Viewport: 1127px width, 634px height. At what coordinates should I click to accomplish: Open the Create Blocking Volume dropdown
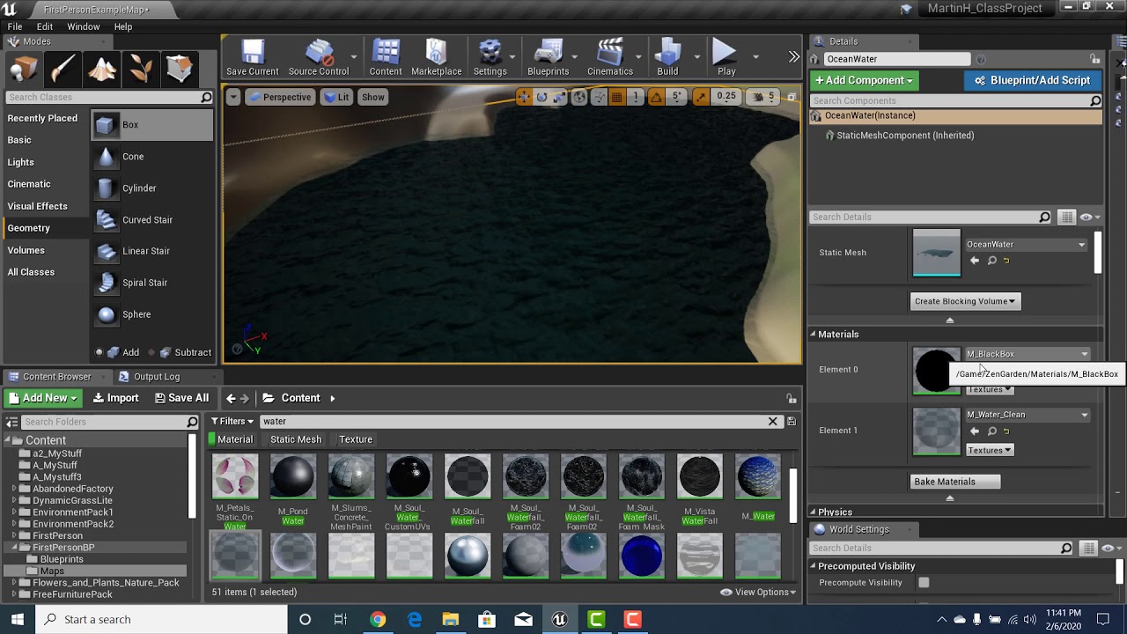pyautogui.click(x=965, y=301)
